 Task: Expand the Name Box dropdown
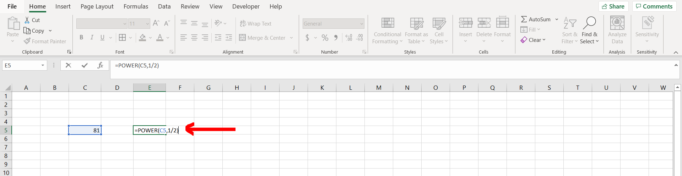click(x=43, y=65)
